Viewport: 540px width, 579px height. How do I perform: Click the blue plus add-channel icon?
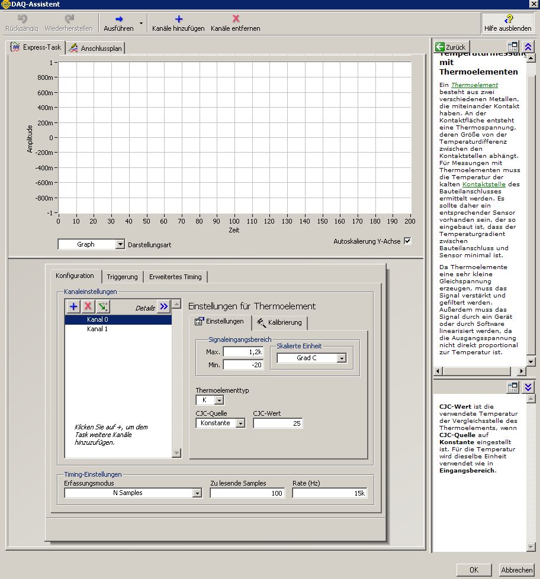coord(73,306)
